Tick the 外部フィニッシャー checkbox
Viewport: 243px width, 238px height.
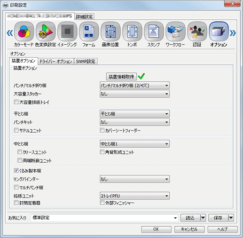[102, 203]
